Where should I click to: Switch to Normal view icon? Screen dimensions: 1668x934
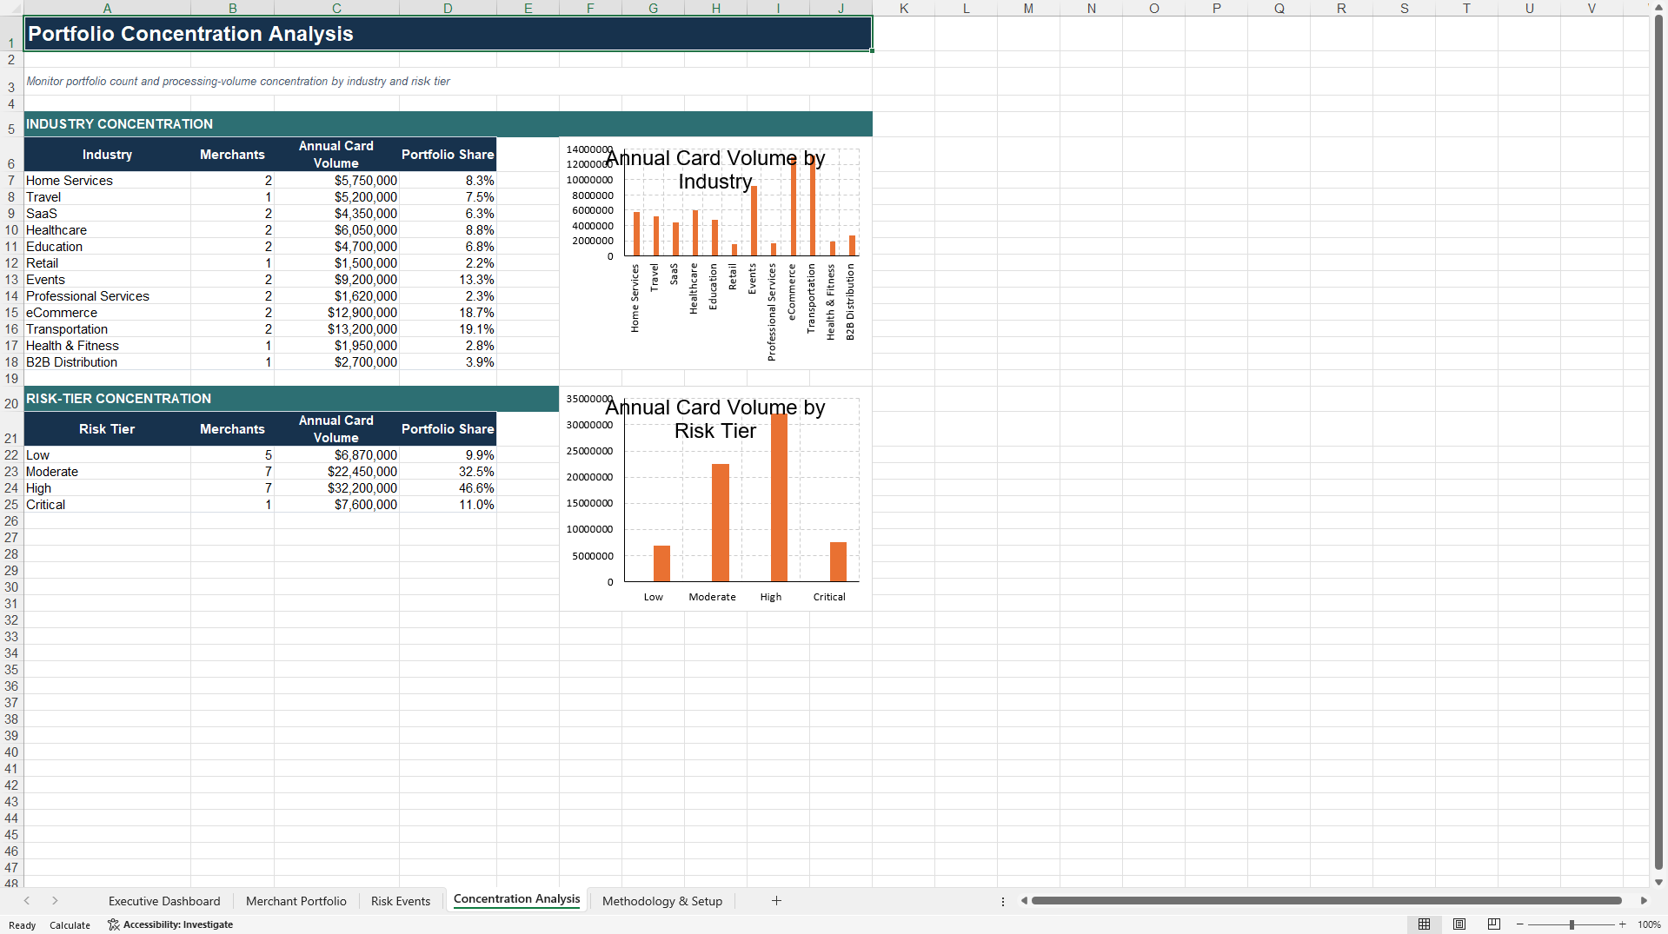(x=1424, y=924)
